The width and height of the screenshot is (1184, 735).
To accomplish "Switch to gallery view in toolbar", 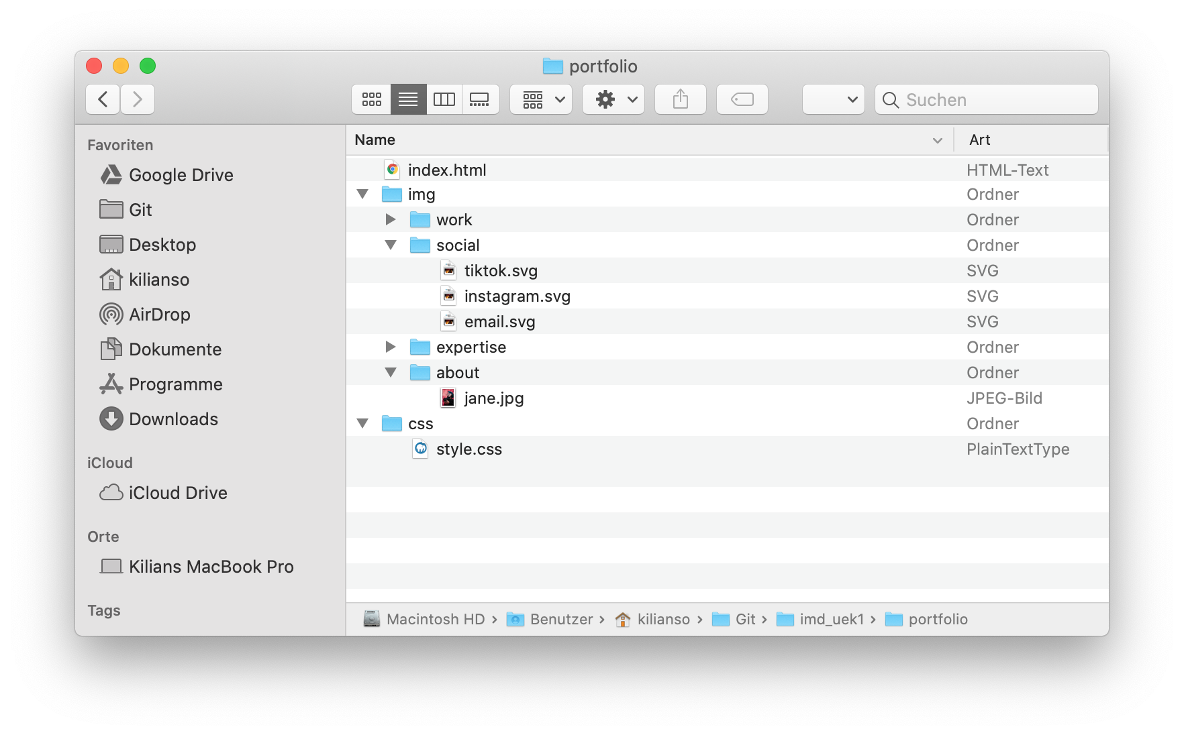I will point(480,99).
